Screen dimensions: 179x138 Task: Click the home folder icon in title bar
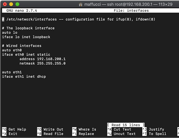81,4
